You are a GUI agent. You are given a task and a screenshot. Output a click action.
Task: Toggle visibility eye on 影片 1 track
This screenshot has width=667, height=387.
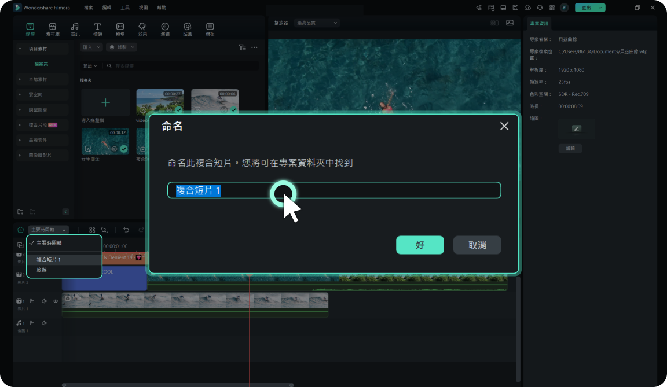click(56, 301)
